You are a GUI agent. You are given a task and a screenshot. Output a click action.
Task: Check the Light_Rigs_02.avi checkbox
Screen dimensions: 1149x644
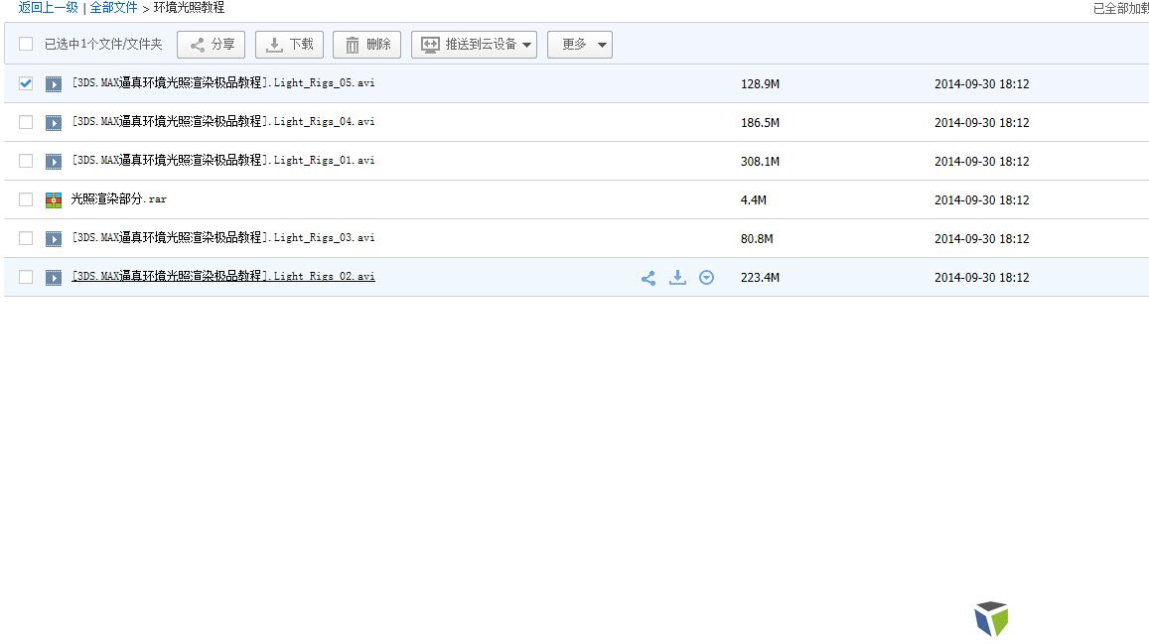click(26, 278)
